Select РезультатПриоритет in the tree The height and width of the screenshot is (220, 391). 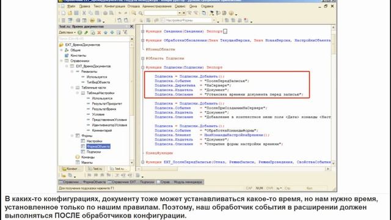tap(107, 104)
